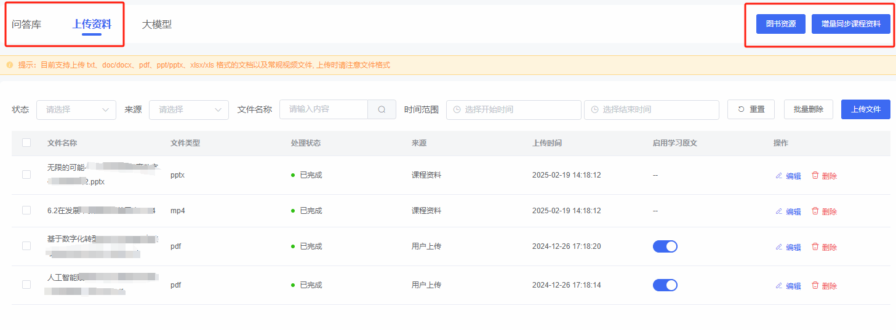The image size is (896, 330).
Task: Click trash icon for the pptx file
Action: pos(815,175)
